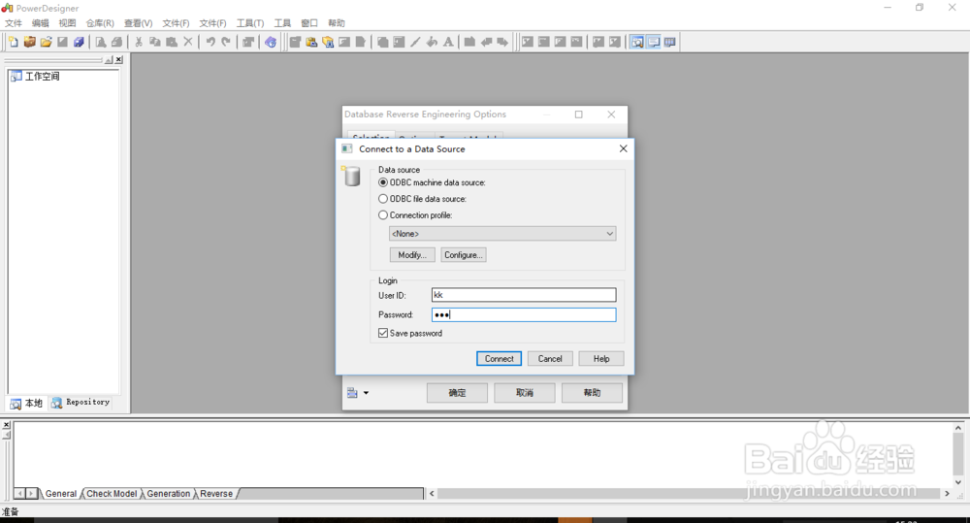Open the 窗口 menu
This screenshot has height=523, width=970.
(309, 23)
